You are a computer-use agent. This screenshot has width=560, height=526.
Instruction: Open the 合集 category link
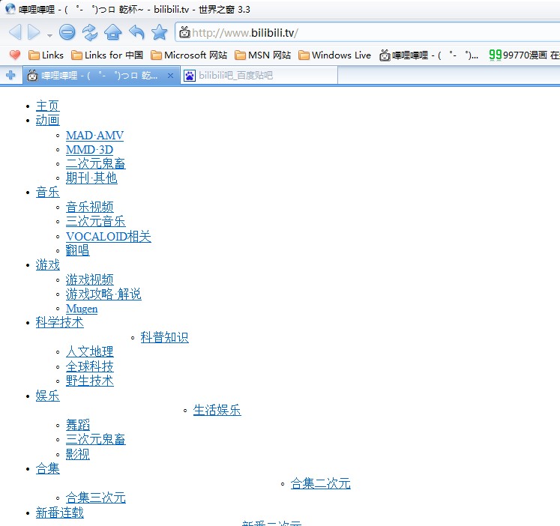[47, 468]
